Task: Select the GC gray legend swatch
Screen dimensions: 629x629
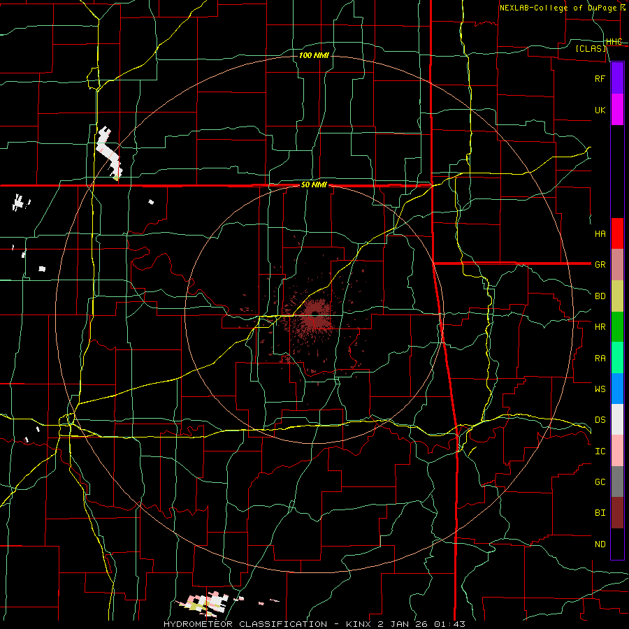Action: point(617,482)
